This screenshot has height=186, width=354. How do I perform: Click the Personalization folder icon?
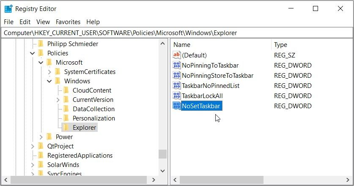click(x=66, y=118)
